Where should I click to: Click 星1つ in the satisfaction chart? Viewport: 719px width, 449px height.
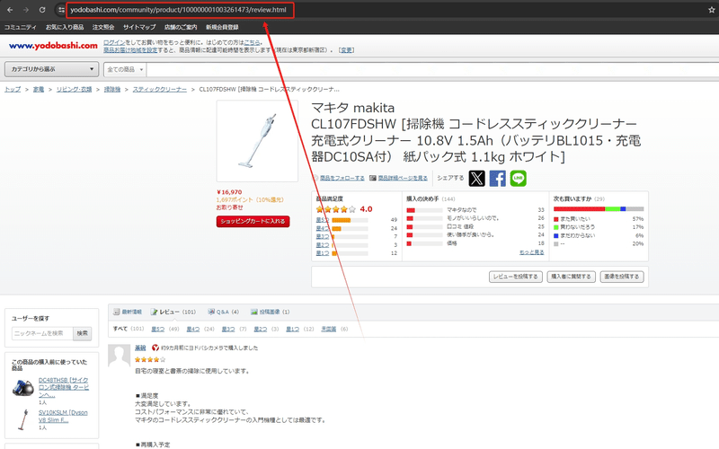tap(323, 253)
